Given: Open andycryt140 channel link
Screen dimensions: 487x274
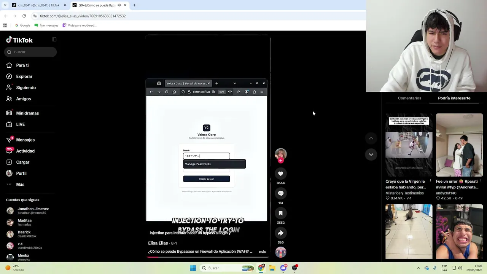Looking at the screenshot, I should tap(446, 193).
